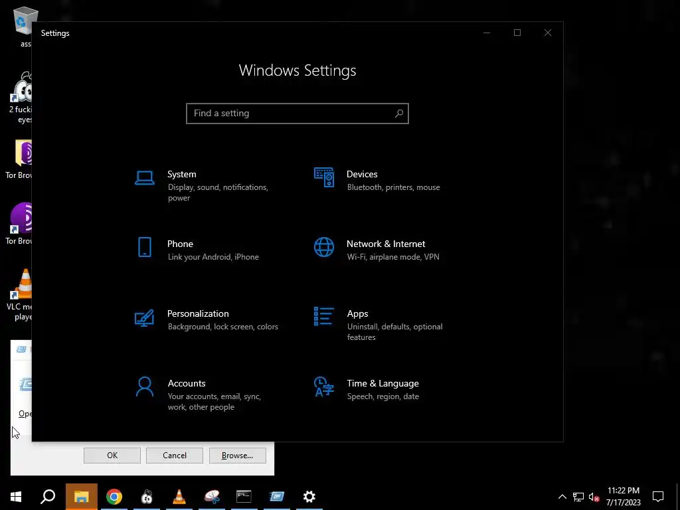The height and width of the screenshot is (510, 680).
Task: Click 'Wi-Fi, airplane mode, VPN' description
Action: 393,257
